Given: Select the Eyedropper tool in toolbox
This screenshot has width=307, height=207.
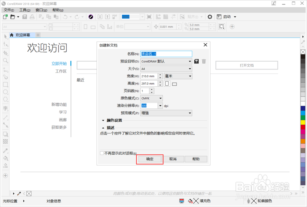Looking at the screenshot, I should click(6, 151).
